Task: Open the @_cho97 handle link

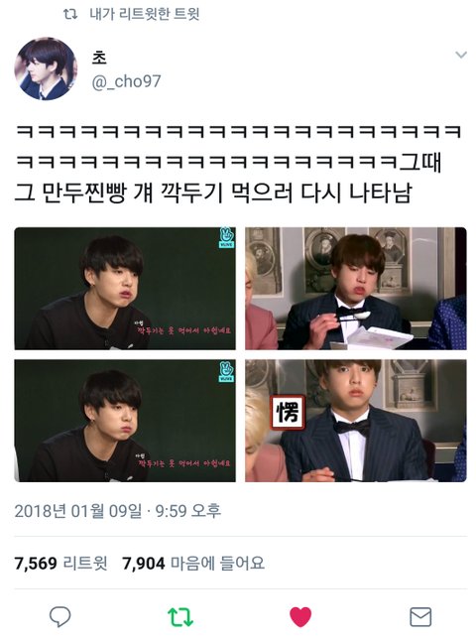Action: tap(126, 81)
